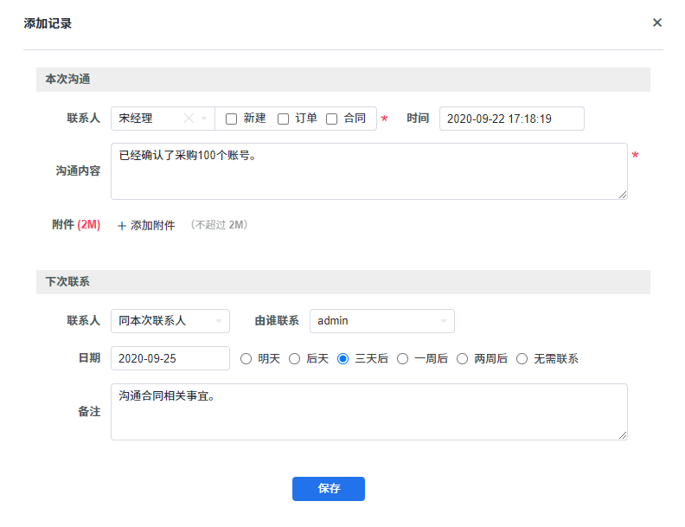This screenshot has height=527, width=685.
Task: Close the 添加记录 dialog
Action: point(657,22)
